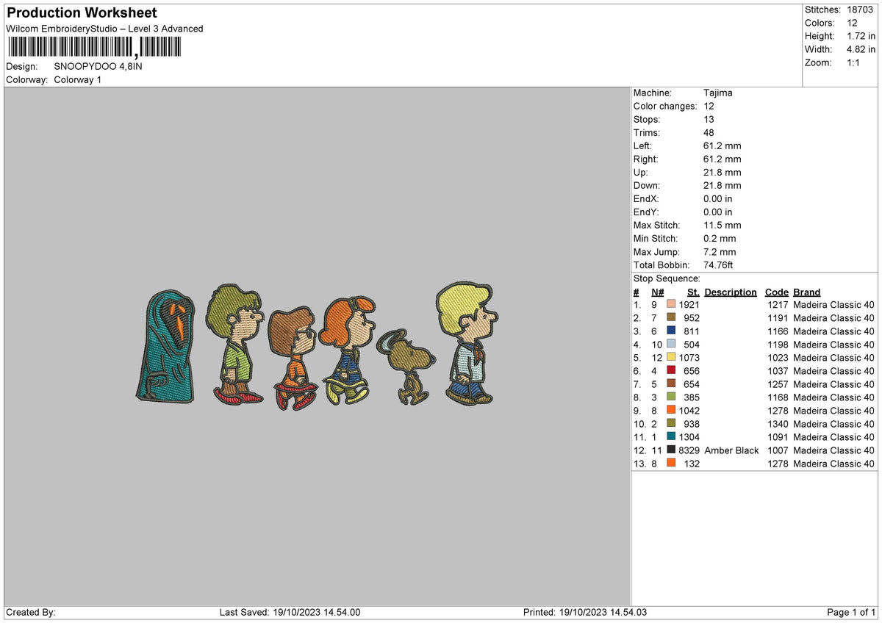
Task: Click the Stop Sequence label
Action: point(667,278)
